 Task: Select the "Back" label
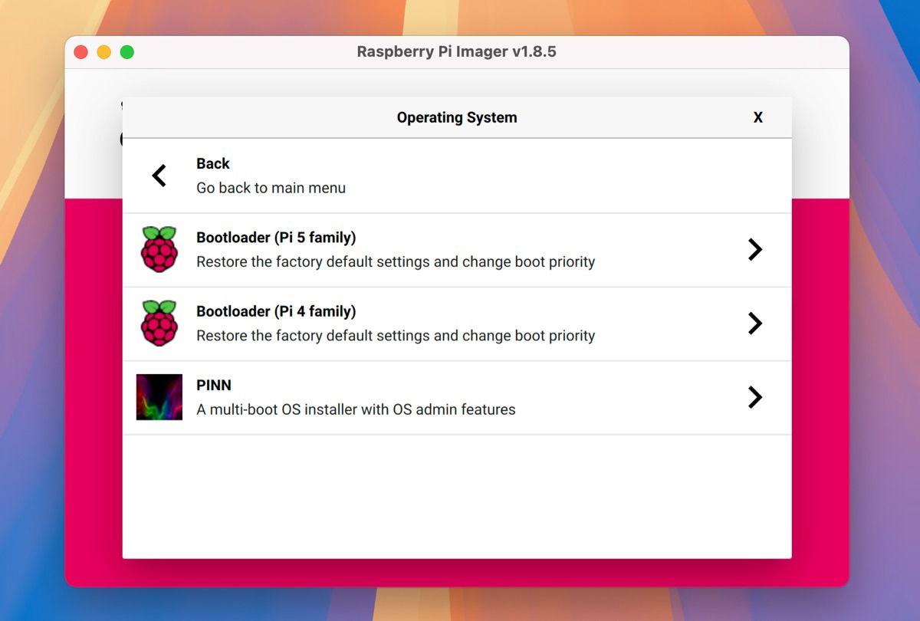(x=213, y=163)
